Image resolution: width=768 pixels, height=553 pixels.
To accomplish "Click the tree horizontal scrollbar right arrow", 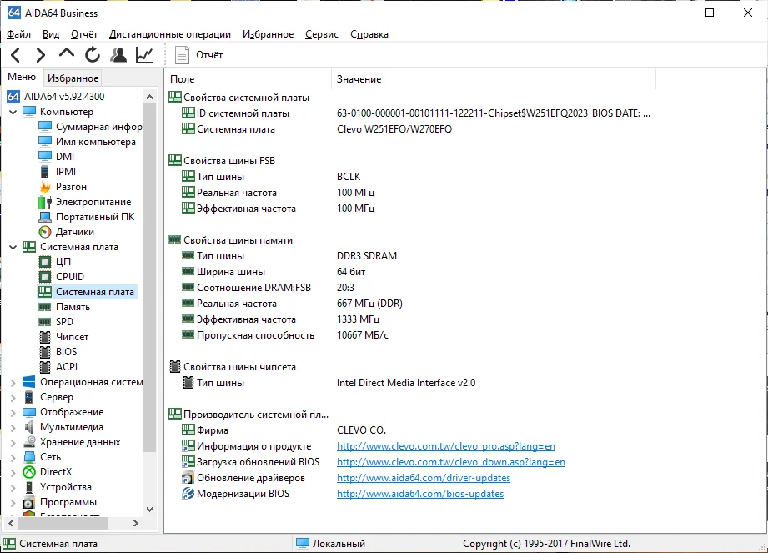I will pyautogui.click(x=136, y=524).
